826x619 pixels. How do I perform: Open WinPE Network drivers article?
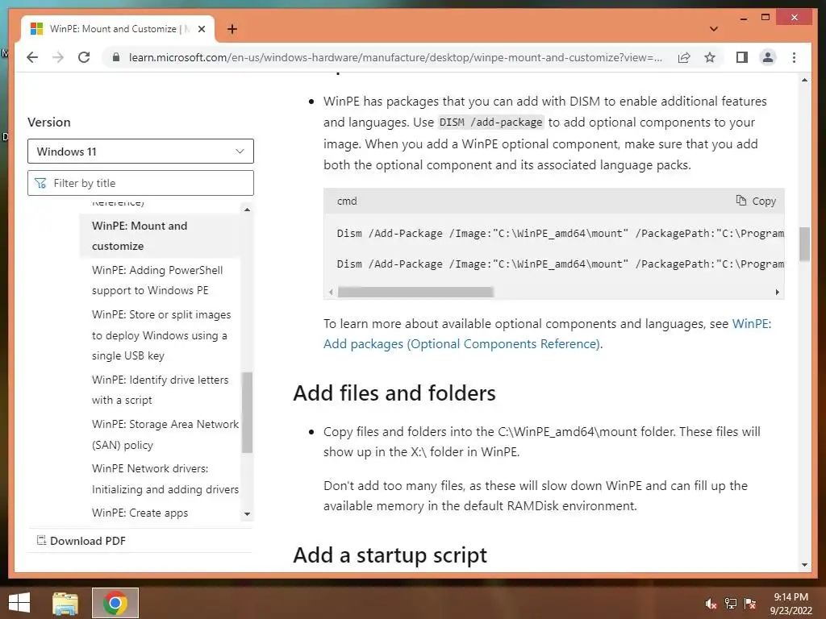[x=165, y=479]
